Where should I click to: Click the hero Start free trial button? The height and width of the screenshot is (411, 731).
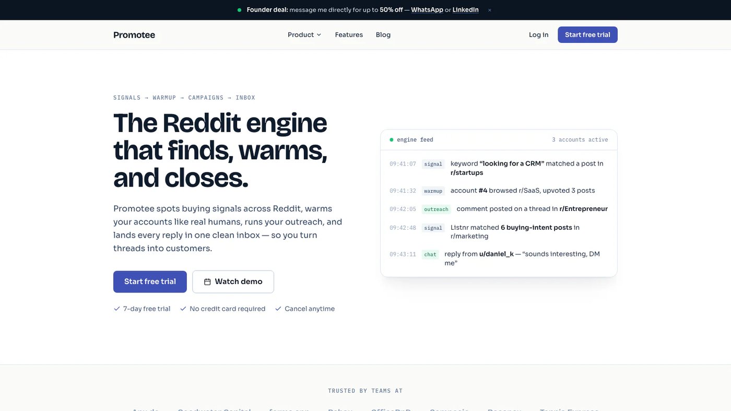pos(150,281)
